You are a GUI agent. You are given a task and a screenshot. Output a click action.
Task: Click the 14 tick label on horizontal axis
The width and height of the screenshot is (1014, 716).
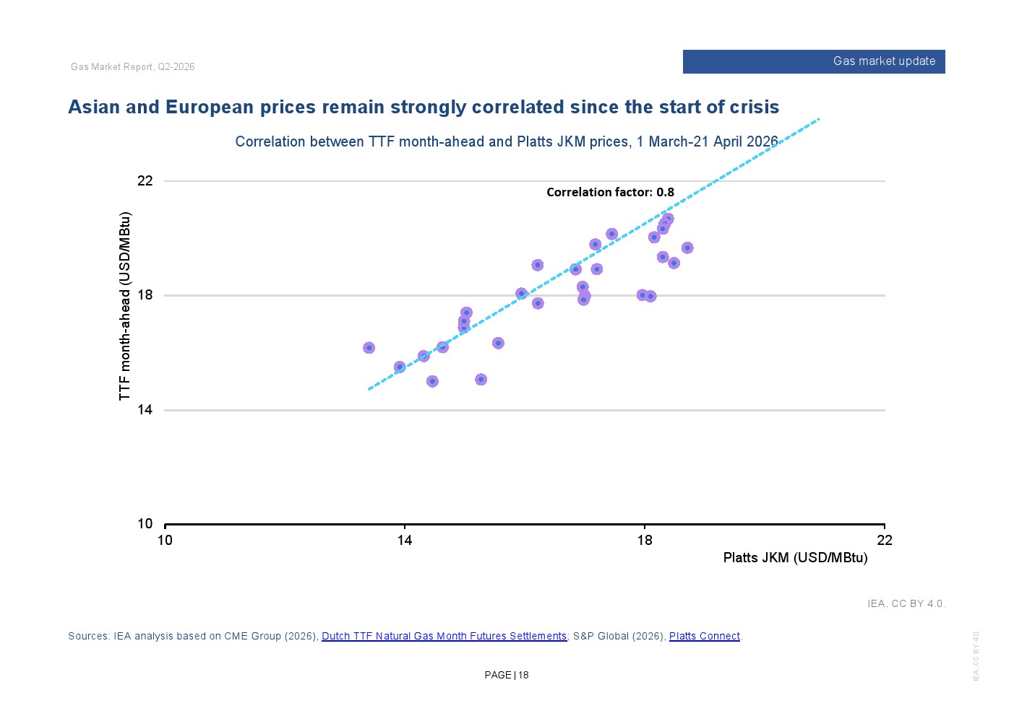(x=405, y=540)
